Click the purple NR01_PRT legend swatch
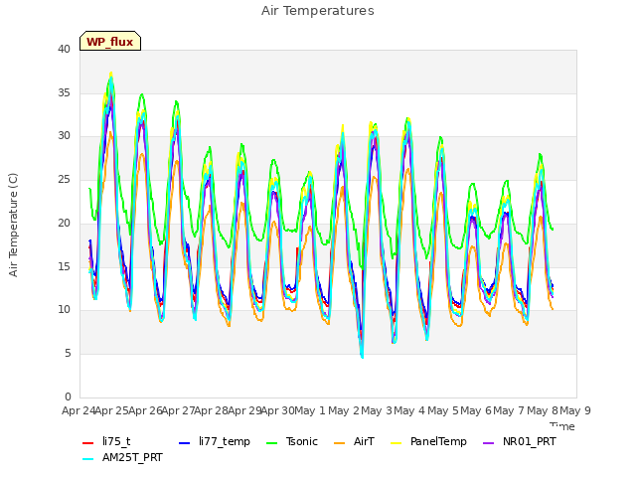636x477 pixels. click(x=489, y=443)
